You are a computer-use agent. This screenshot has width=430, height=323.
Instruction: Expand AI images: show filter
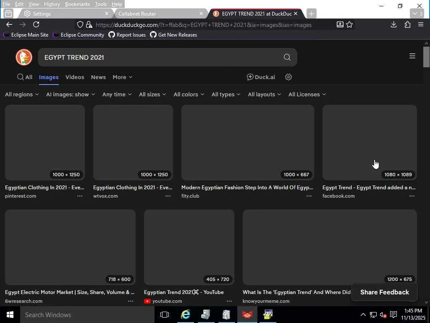click(x=71, y=95)
